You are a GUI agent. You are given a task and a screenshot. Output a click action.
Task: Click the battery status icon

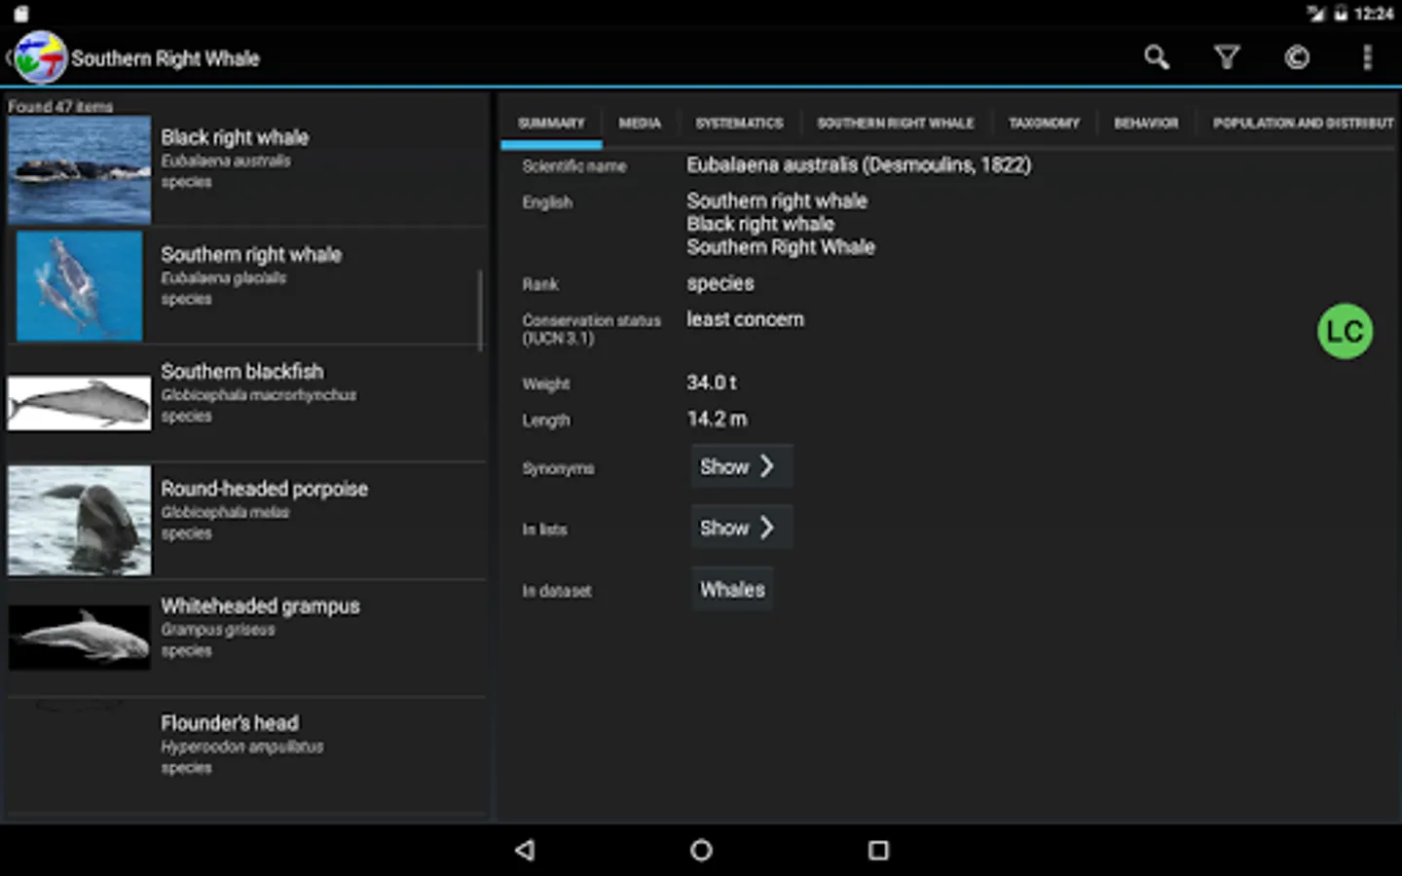pos(1340,14)
